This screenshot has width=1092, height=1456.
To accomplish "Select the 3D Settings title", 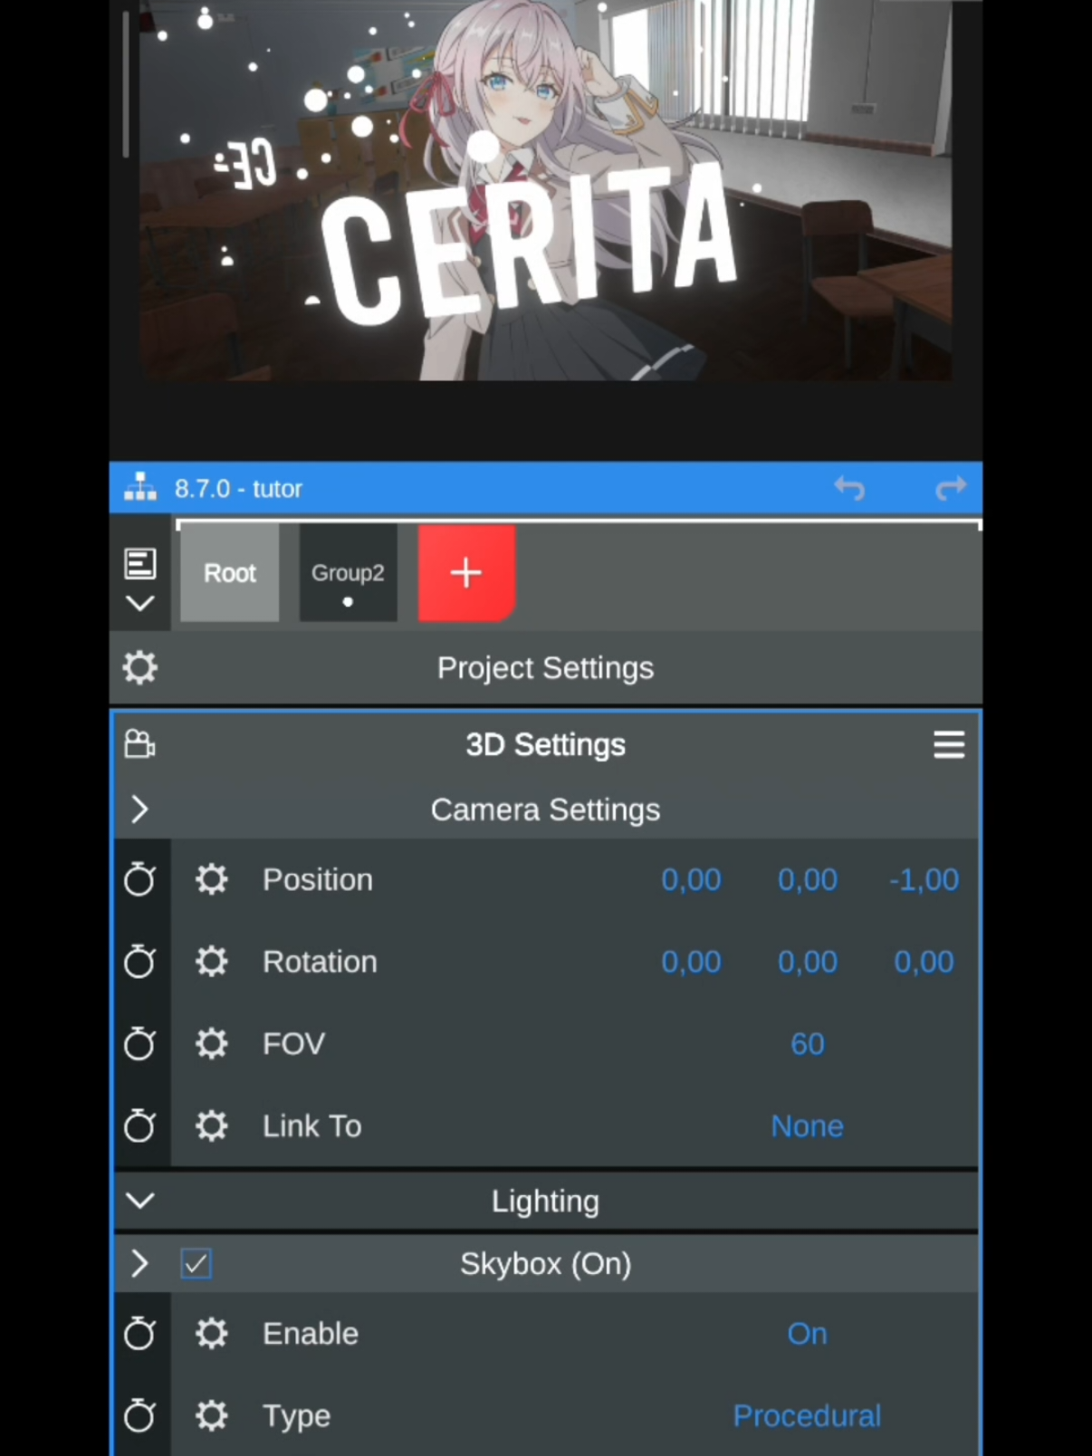I will pyautogui.click(x=545, y=744).
